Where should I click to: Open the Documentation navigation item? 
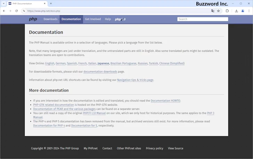tap(71, 19)
